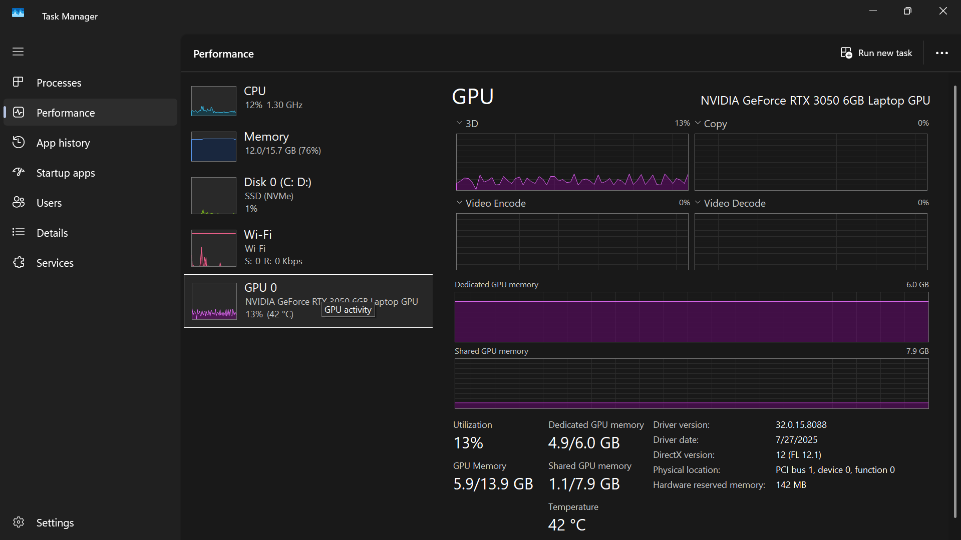Screen dimensions: 961x540
Task: Click the Video Decode graph
Action: coord(811,242)
